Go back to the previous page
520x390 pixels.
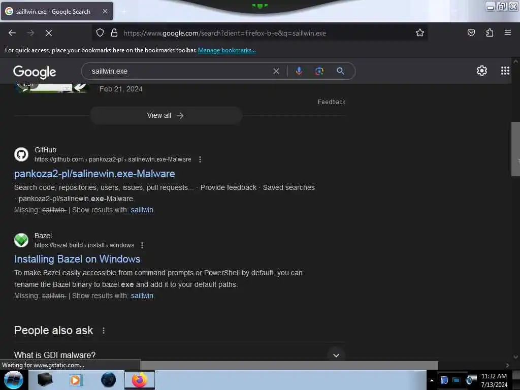click(12, 33)
